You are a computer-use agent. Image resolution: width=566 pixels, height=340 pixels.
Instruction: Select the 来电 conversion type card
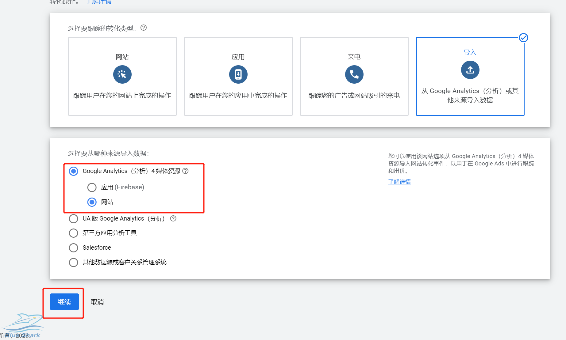click(x=354, y=76)
